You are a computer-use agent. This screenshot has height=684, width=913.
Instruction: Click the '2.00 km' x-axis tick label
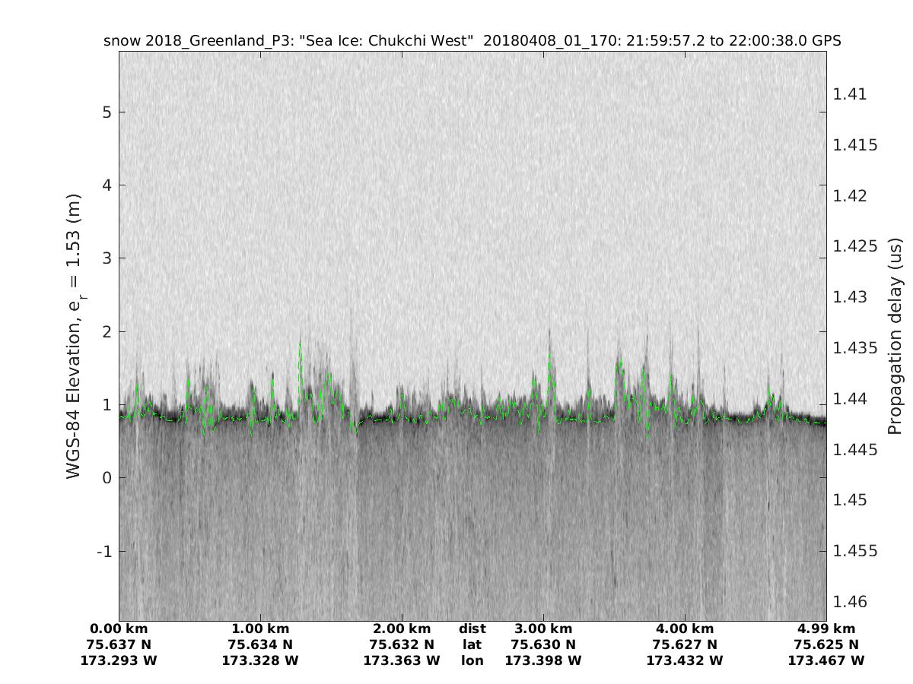coord(402,629)
